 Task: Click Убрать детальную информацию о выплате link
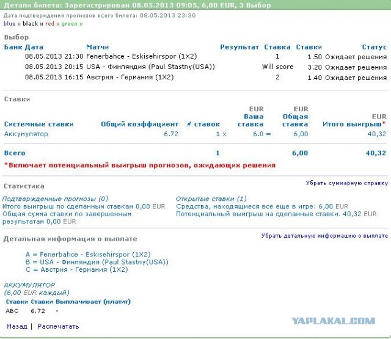pyautogui.click(x=324, y=236)
